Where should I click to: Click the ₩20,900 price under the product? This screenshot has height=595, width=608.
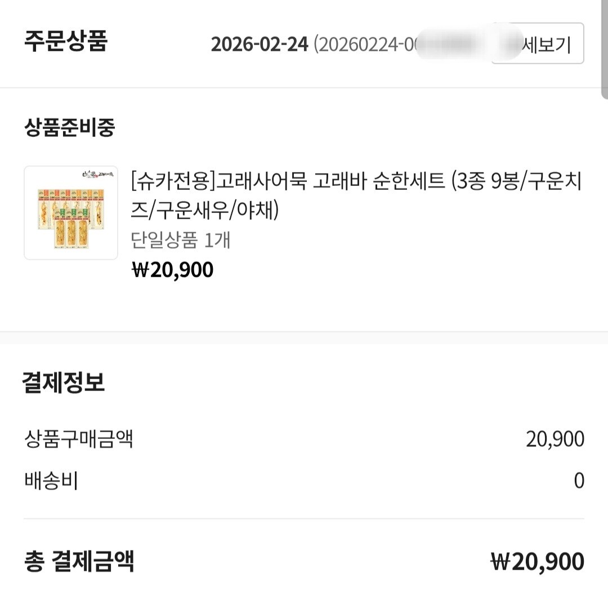tap(172, 270)
